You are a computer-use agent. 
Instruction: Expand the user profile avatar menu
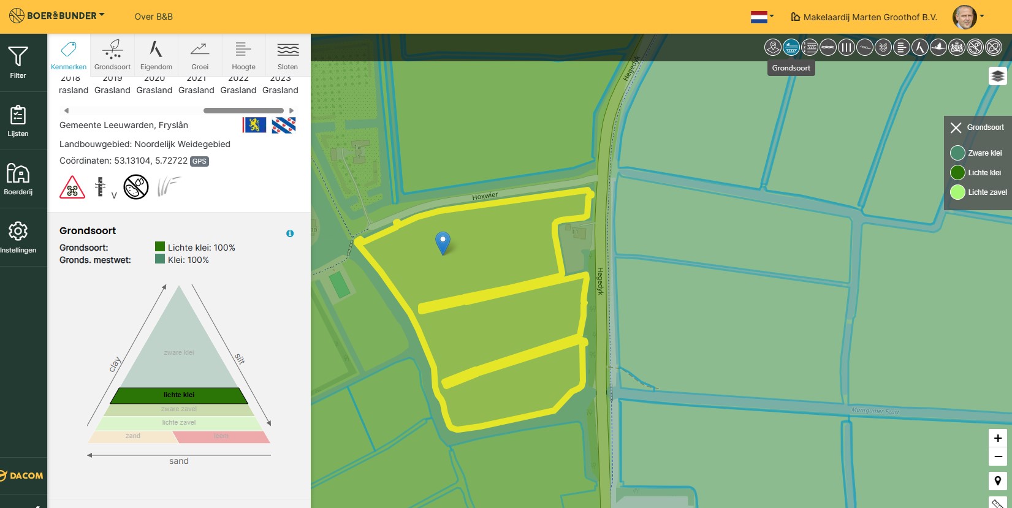point(968,17)
